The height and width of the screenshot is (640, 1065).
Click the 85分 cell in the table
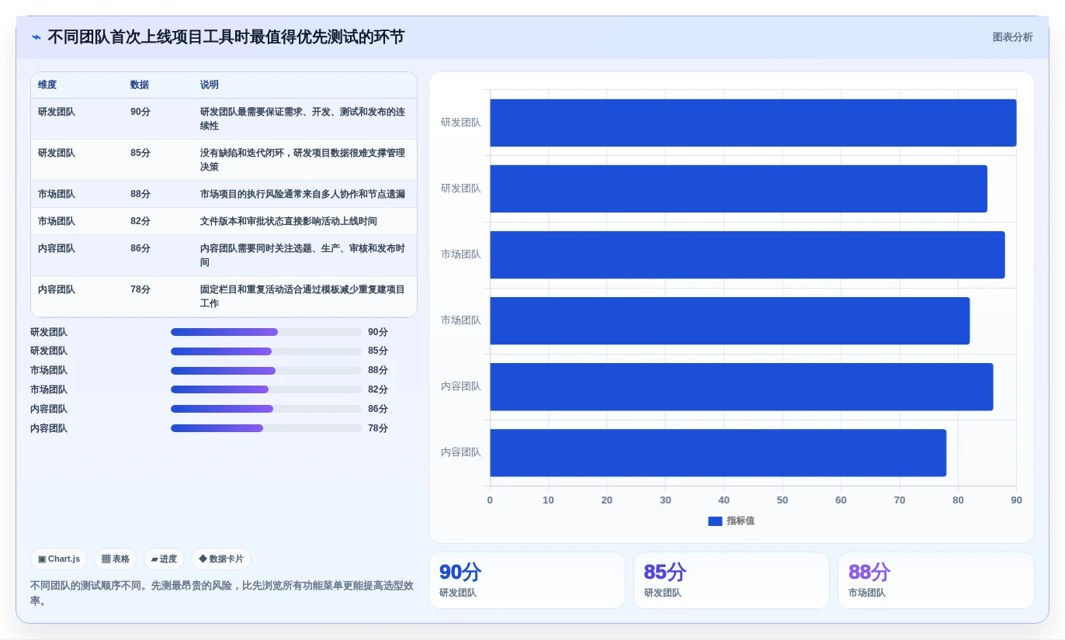pyautogui.click(x=140, y=153)
